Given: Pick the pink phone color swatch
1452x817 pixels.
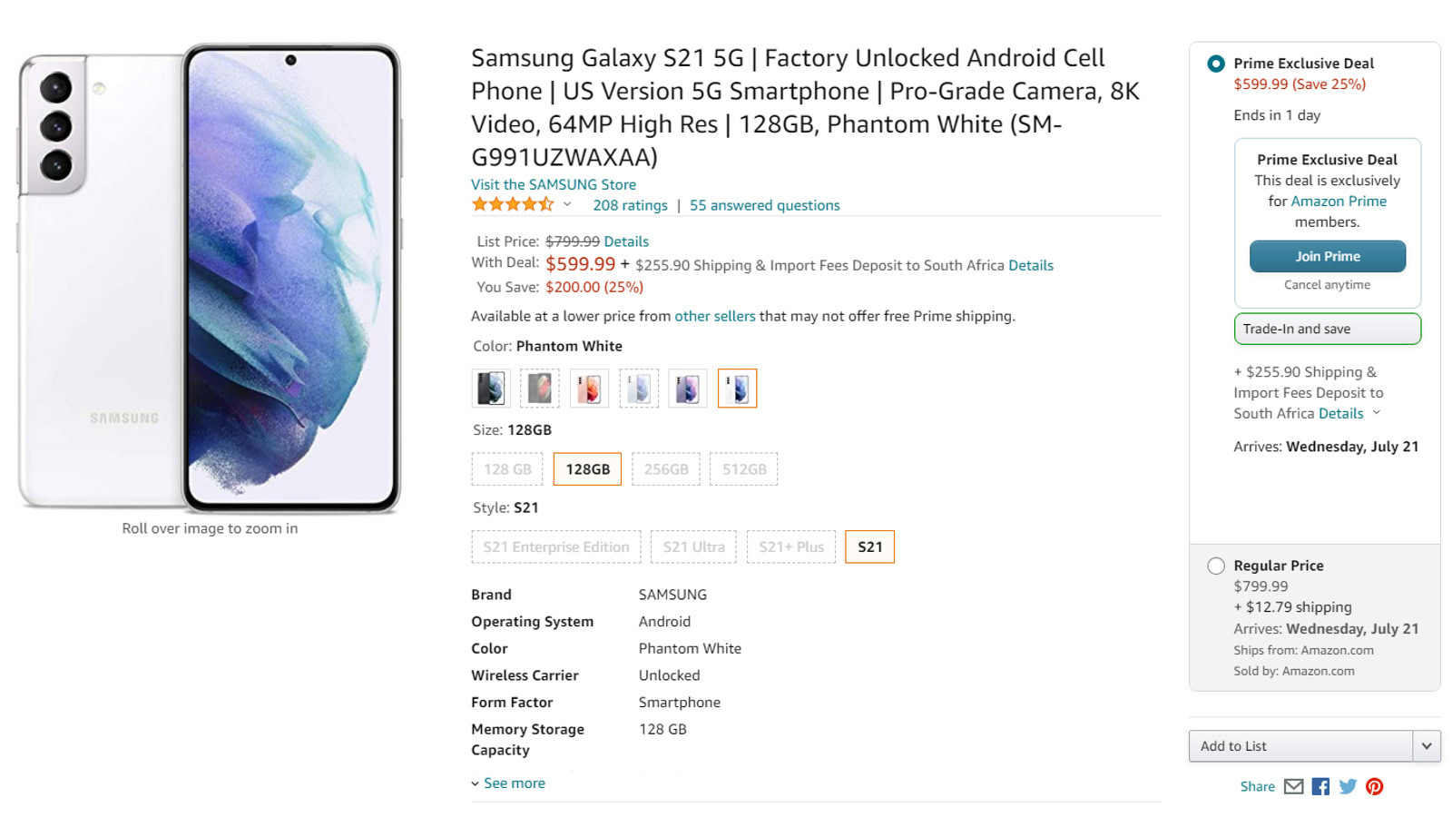Looking at the screenshot, I should pyautogui.click(x=589, y=389).
